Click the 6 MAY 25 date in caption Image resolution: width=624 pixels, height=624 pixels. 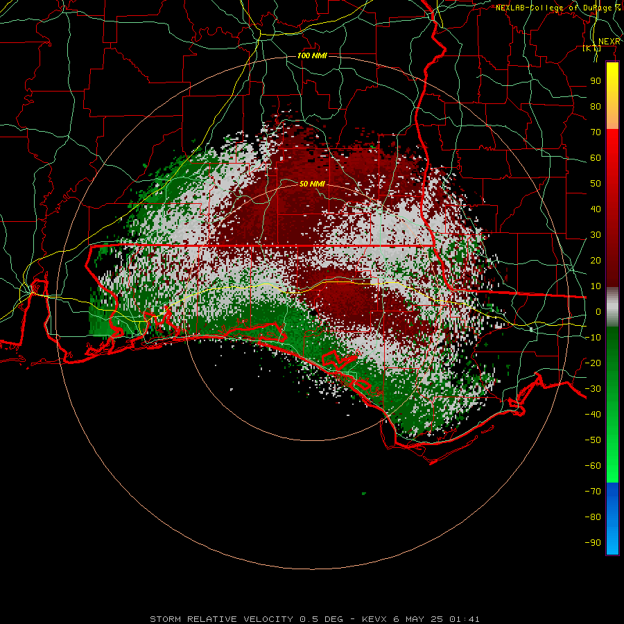[x=418, y=619]
